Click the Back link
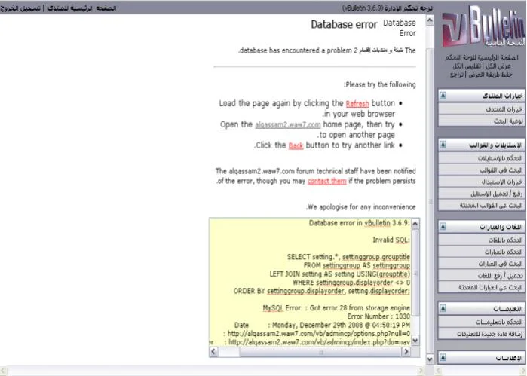 (x=296, y=145)
